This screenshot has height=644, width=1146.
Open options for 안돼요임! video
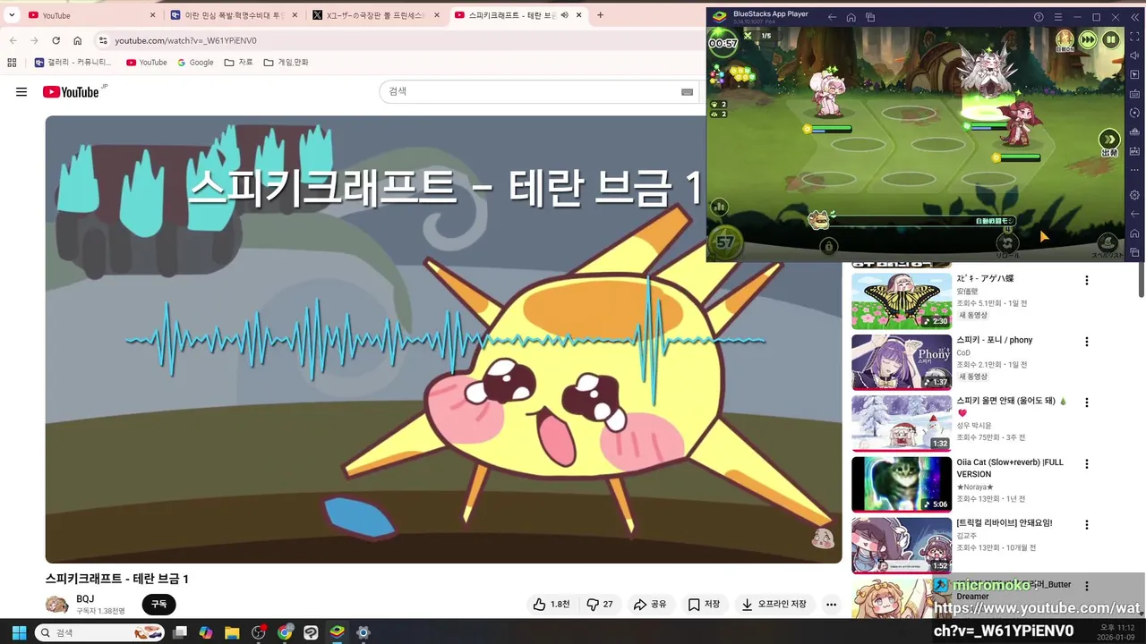coord(1087,525)
